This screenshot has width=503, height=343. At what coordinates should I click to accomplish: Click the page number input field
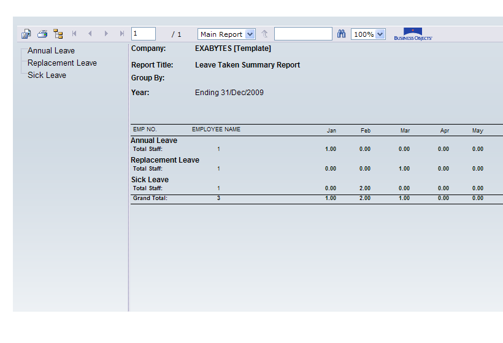point(144,34)
